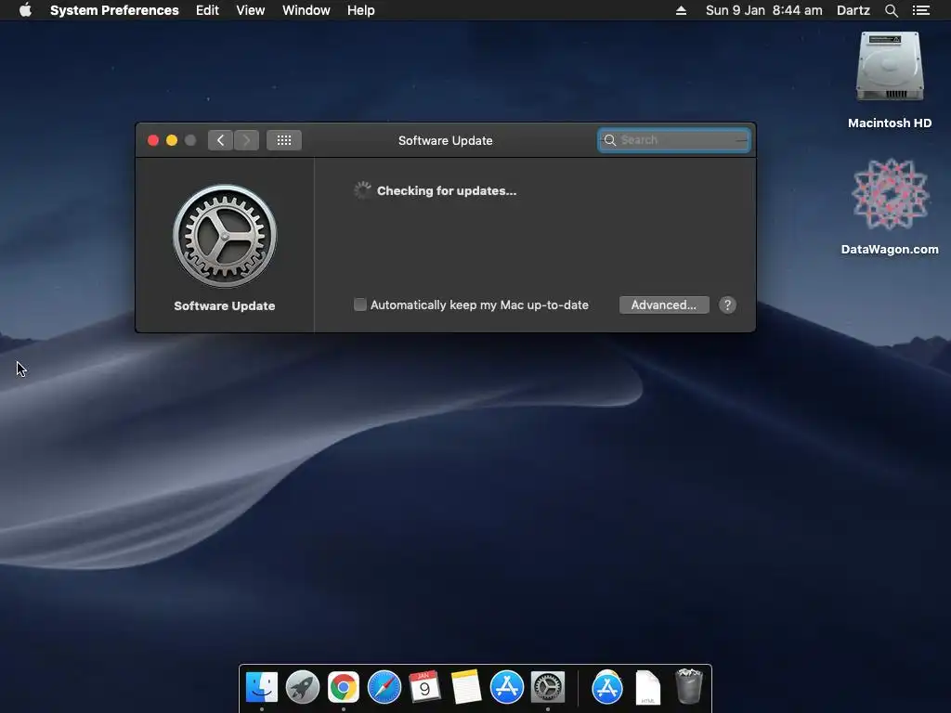Screen dimensions: 951x713
Task: Click the large Software Update gear icon
Action: pyautogui.click(x=225, y=236)
